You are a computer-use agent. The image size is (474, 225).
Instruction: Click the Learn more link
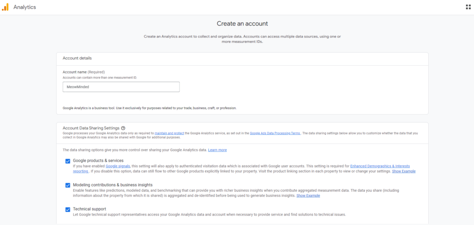[x=217, y=150]
